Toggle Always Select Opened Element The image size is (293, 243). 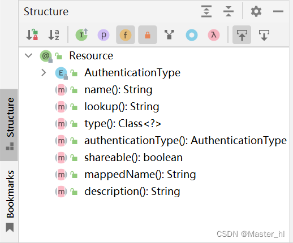(242, 35)
